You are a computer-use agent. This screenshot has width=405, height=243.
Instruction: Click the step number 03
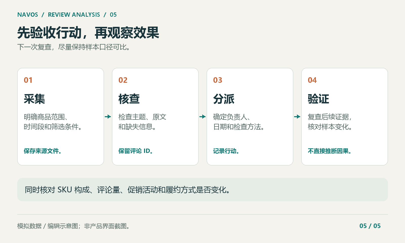pos(217,80)
